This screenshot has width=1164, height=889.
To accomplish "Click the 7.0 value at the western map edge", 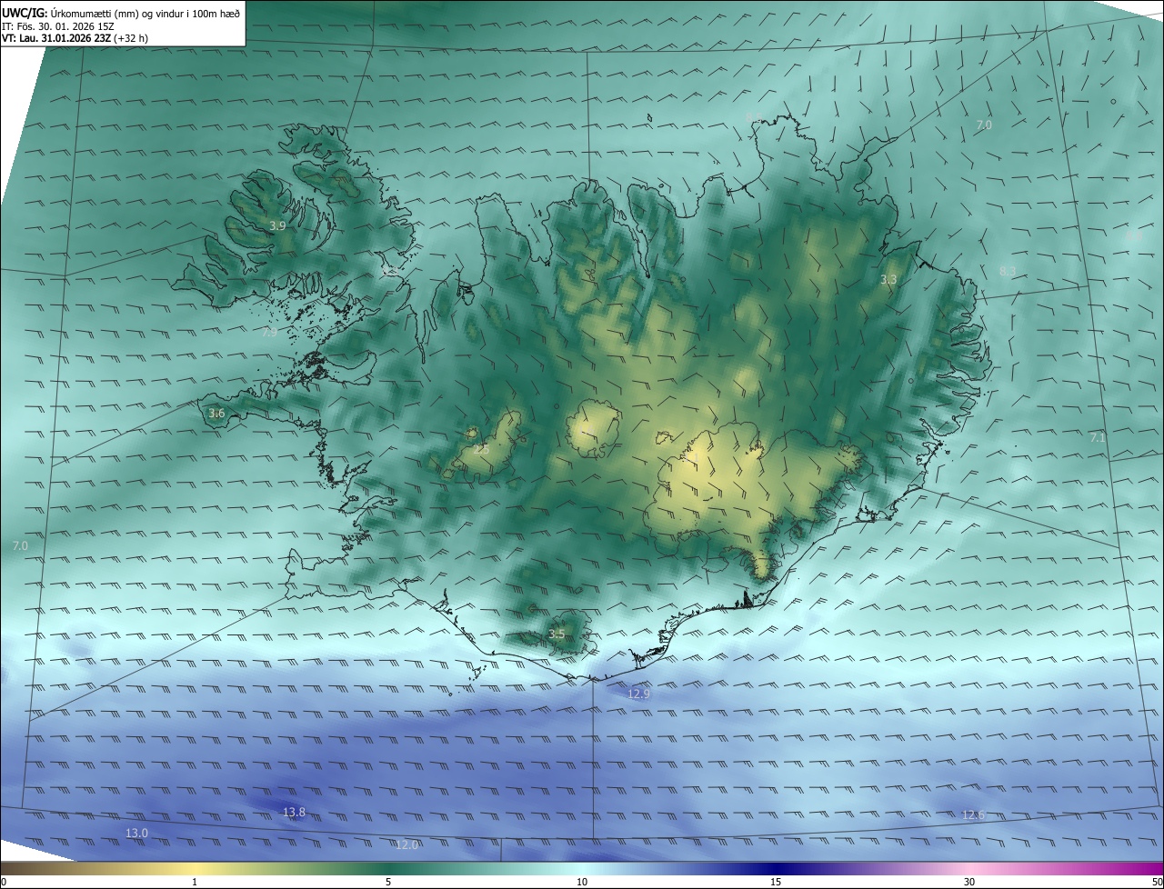I will point(20,545).
